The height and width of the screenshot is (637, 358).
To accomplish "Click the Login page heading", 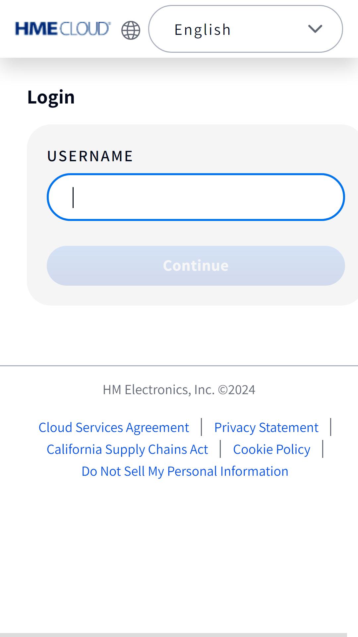I will point(51,97).
